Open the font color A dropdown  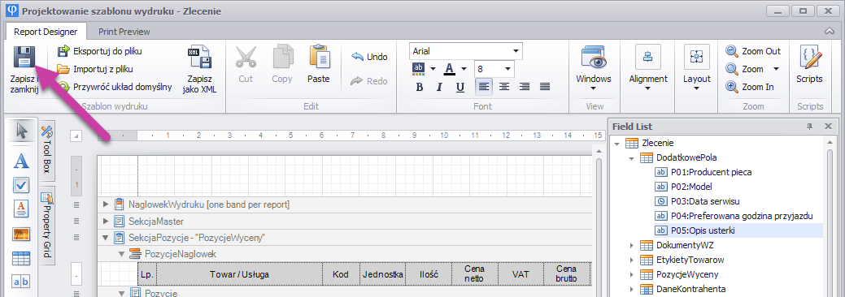464,69
